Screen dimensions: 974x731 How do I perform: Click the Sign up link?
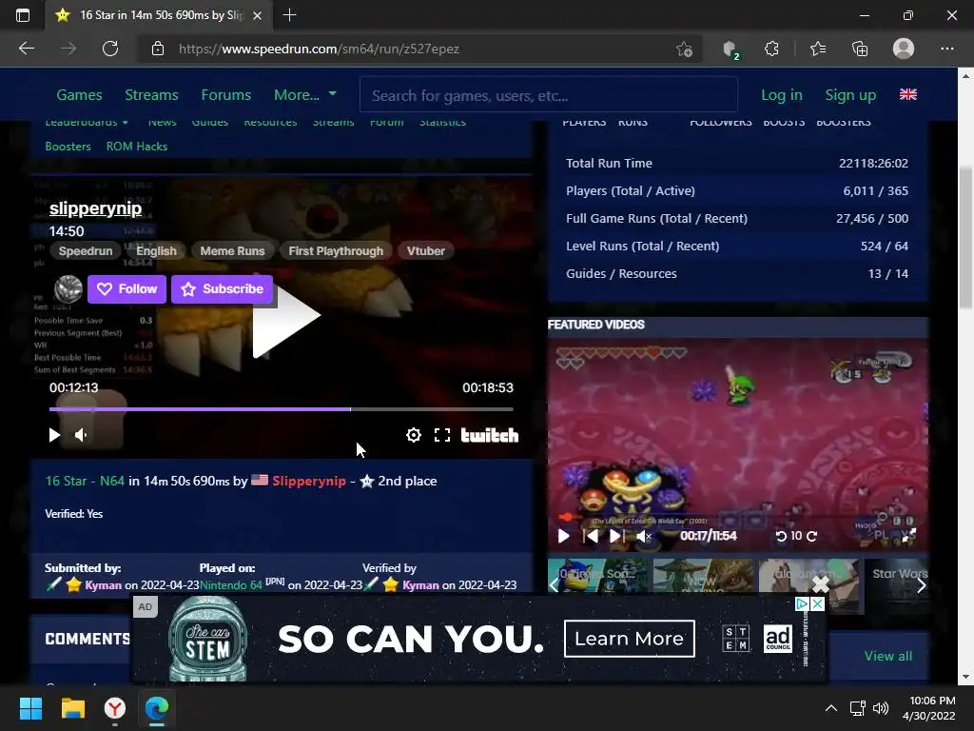click(x=850, y=95)
